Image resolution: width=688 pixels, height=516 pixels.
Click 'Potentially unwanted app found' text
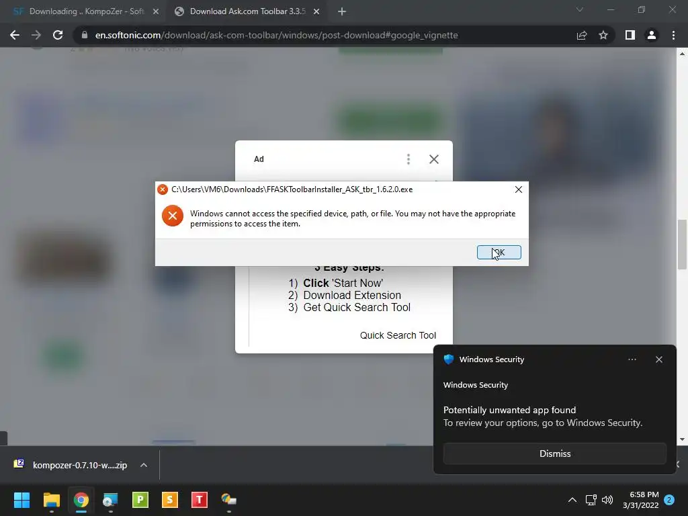coord(509,410)
